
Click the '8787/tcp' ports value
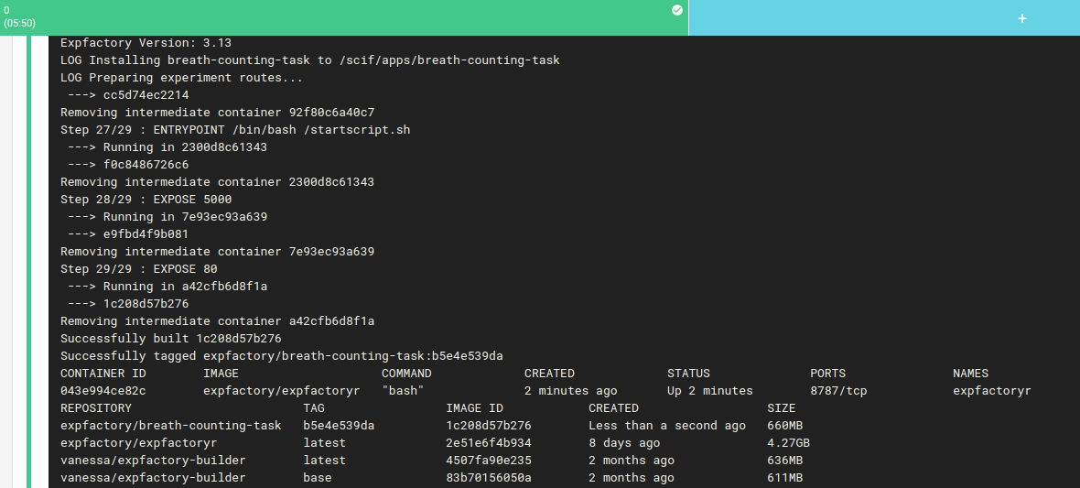[x=838, y=391]
